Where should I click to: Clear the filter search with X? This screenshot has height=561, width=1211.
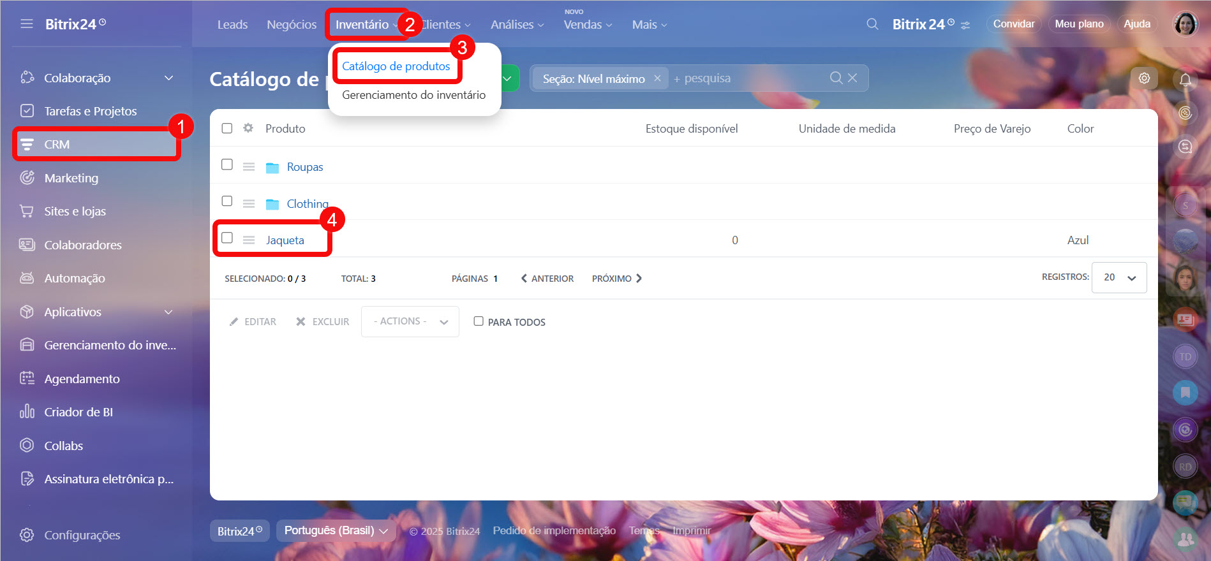(852, 78)
